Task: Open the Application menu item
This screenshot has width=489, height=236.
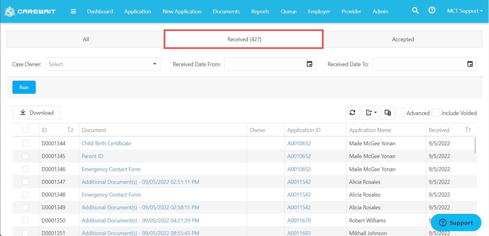Action: tap(138, 11)
